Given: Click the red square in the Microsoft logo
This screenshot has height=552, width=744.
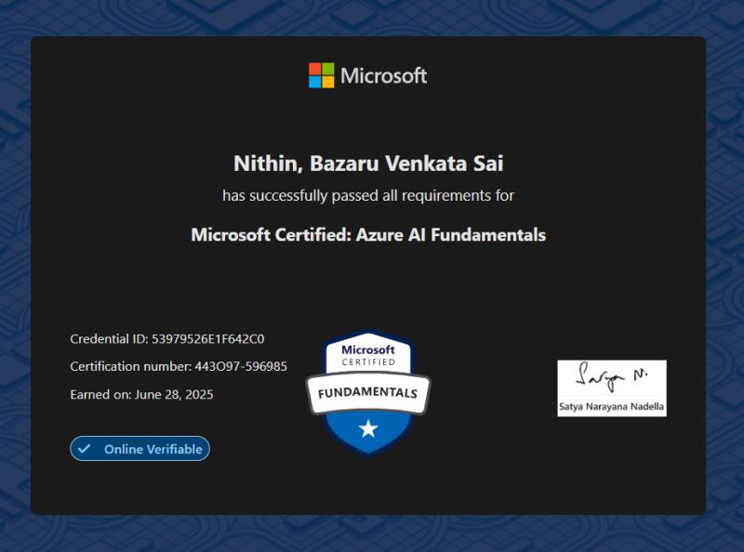Looking at the screenshot, I should point(314,68).
